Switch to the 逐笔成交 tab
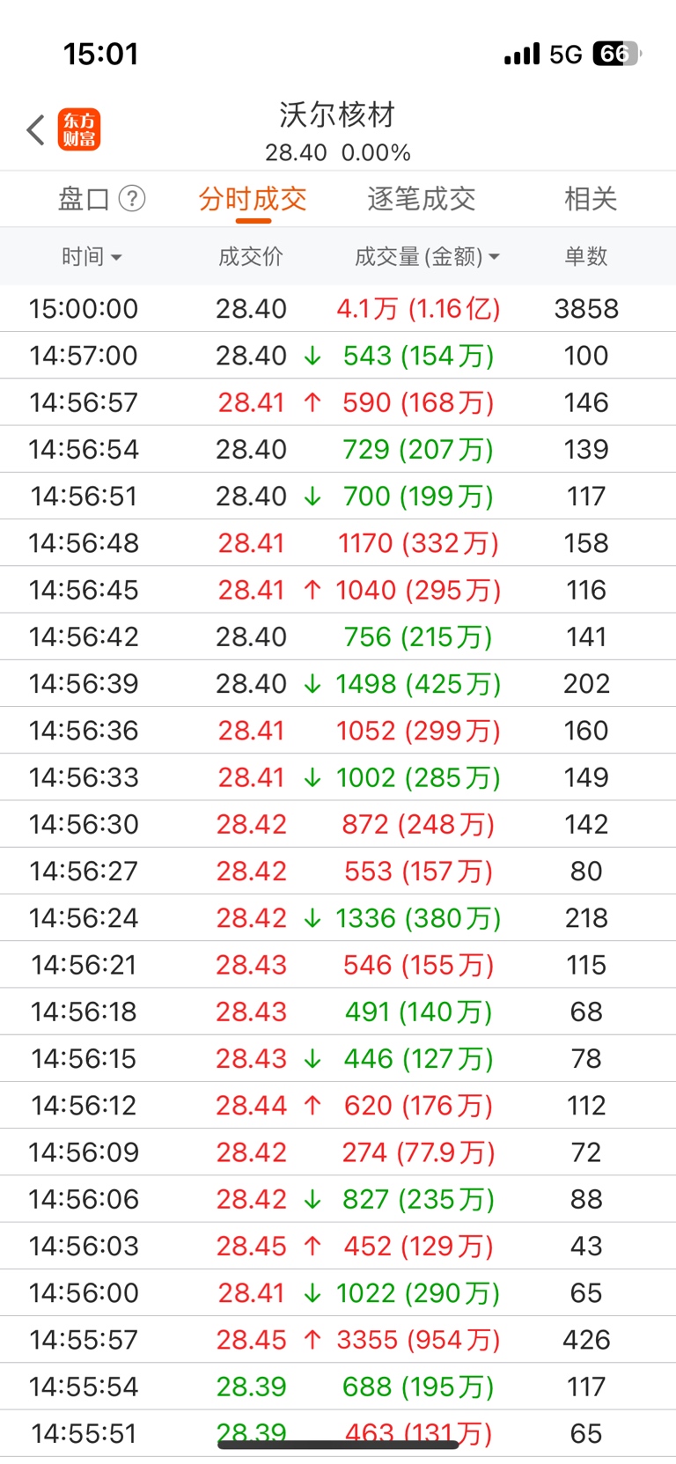 click(422, 199)
